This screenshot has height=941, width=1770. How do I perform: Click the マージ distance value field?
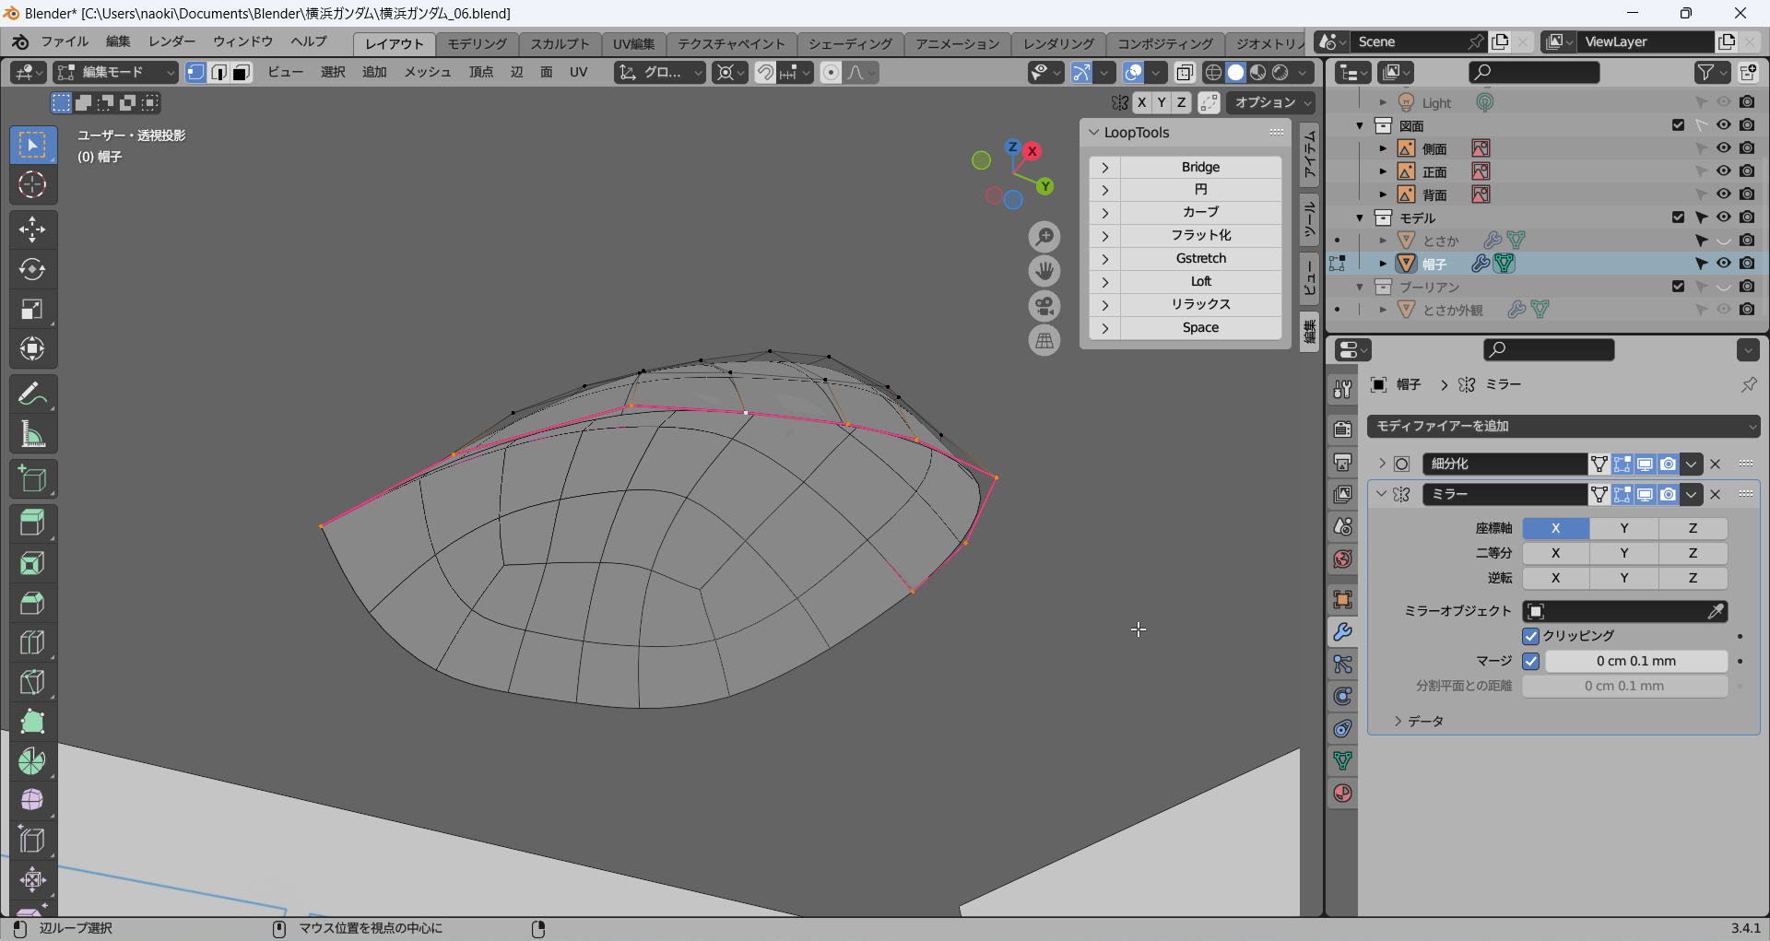(1635, 661)
